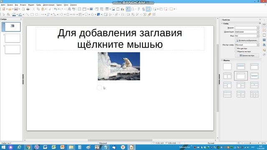The image size is (267, 150).
Task: Select the blank slide layout
Action: tap(227, 67)
